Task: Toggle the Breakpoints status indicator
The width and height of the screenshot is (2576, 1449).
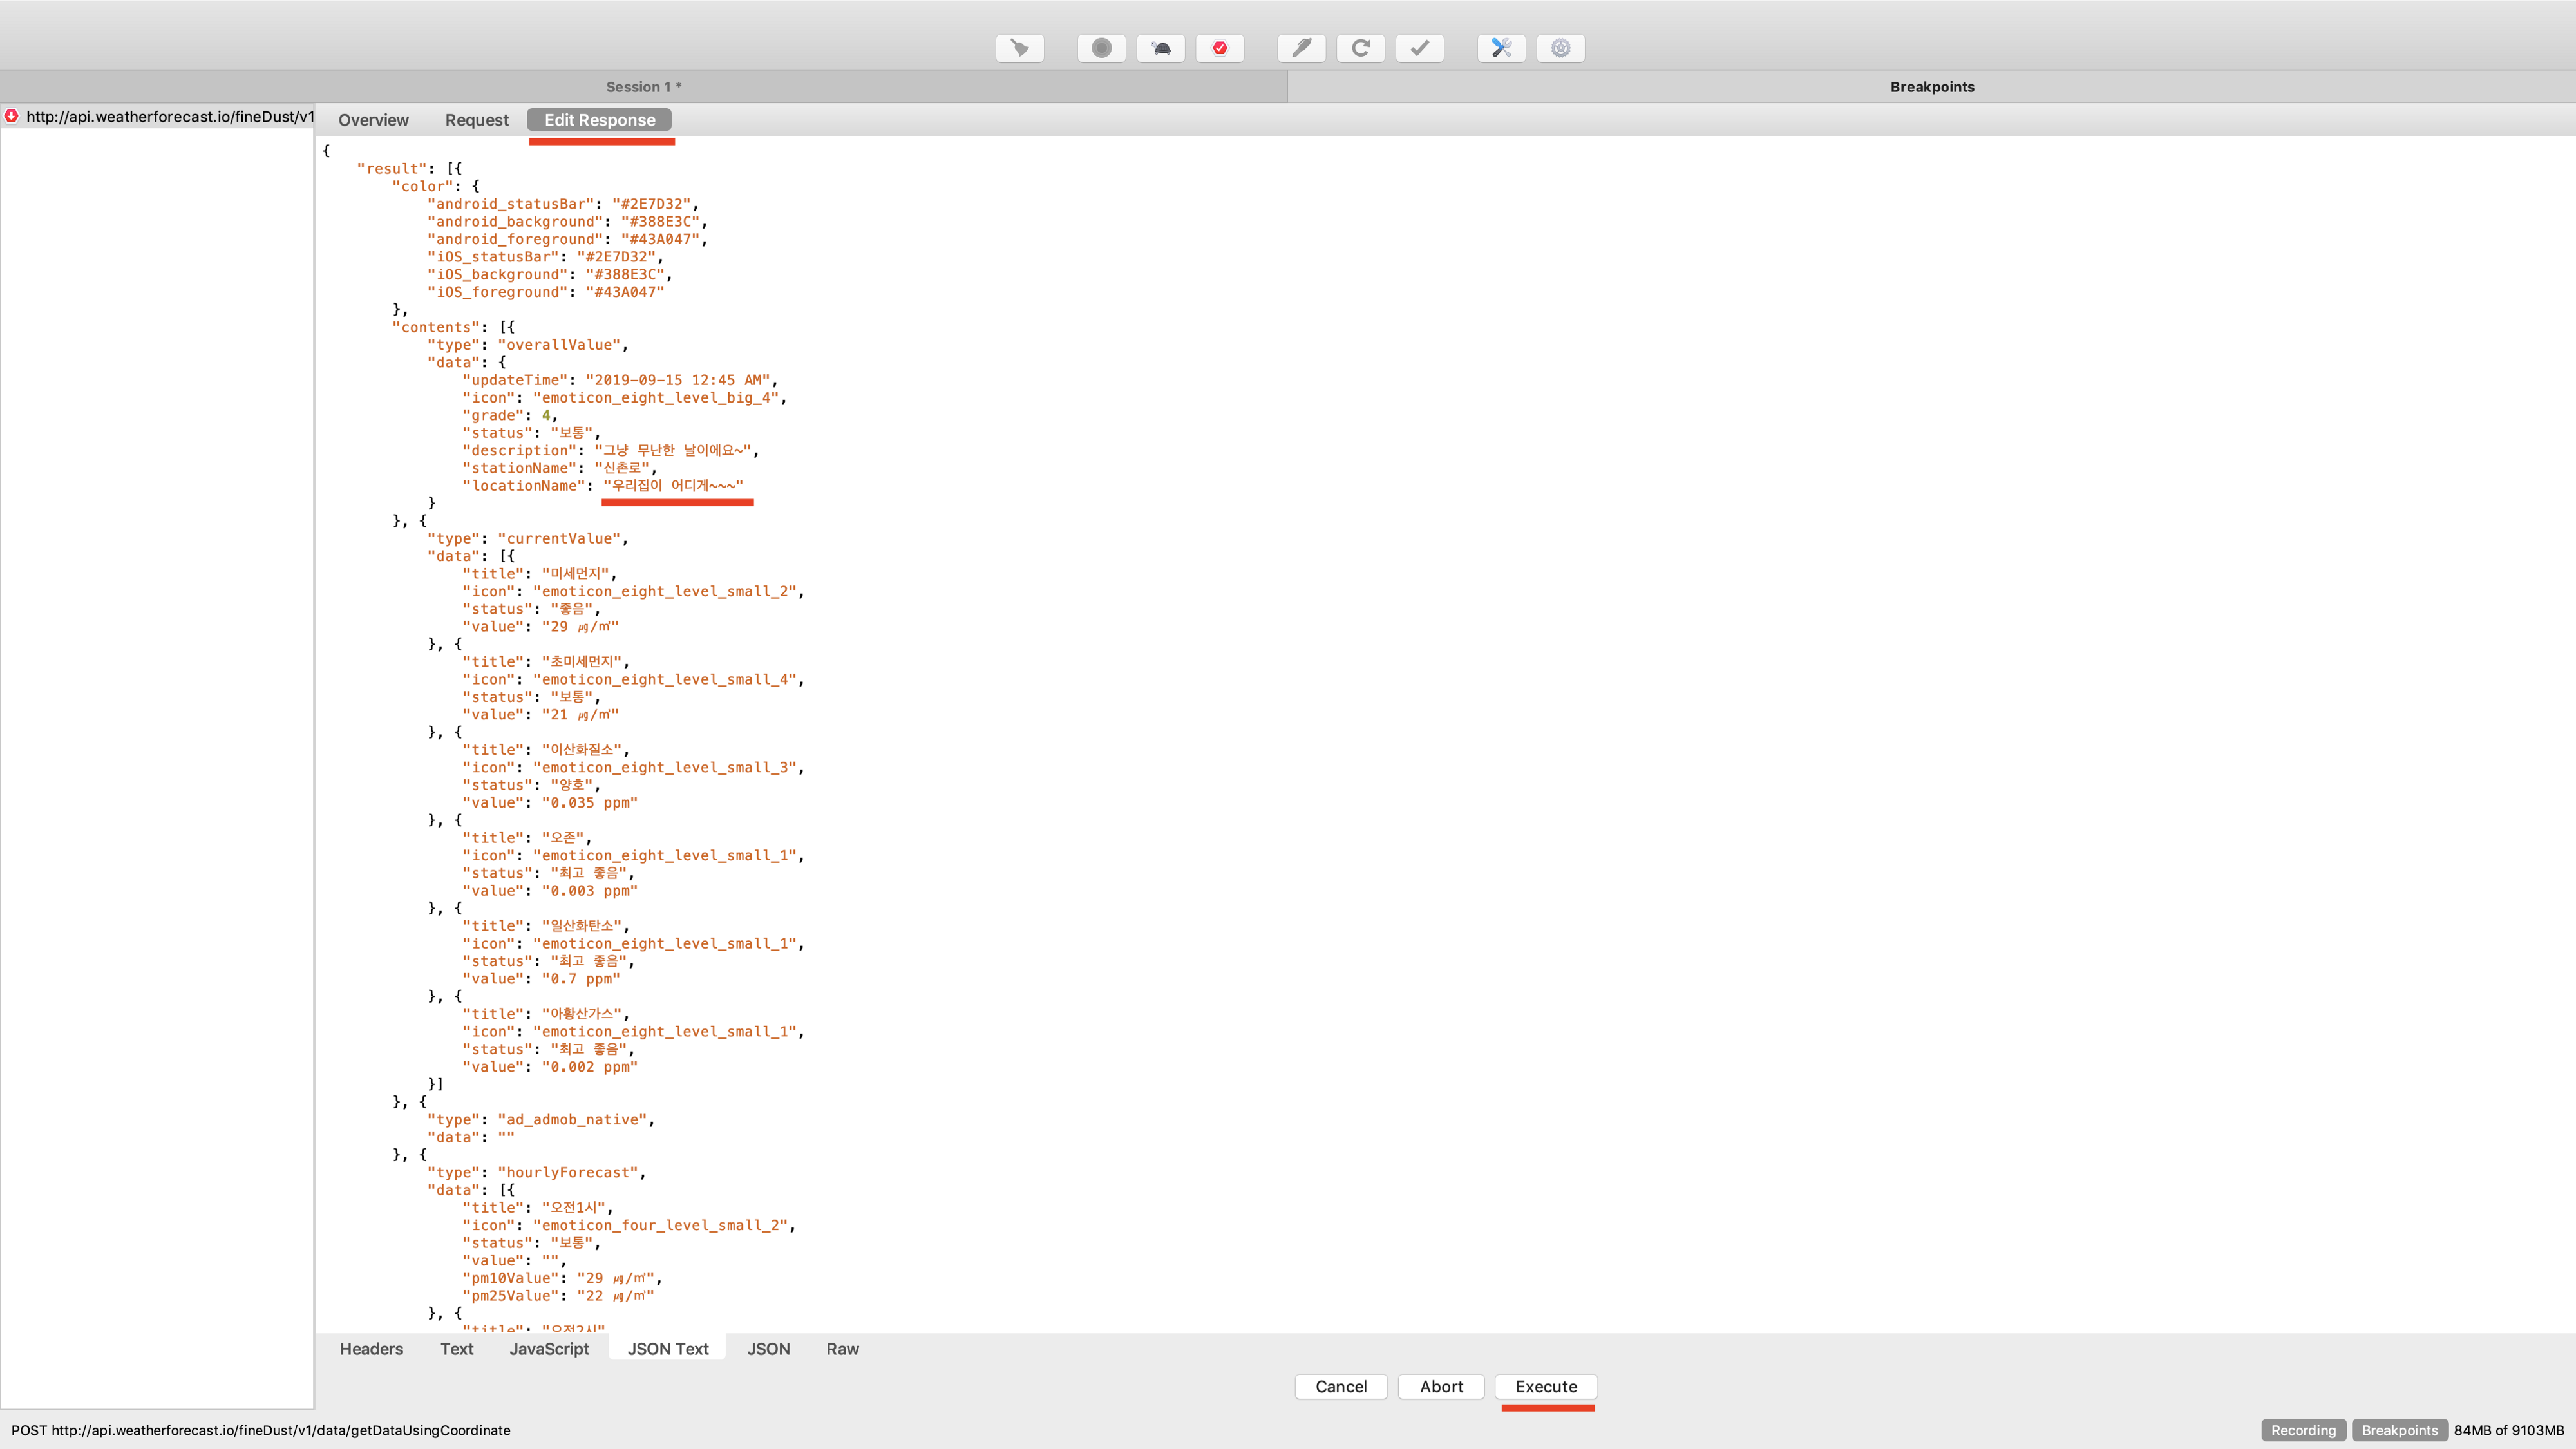Action: 2399,1430
